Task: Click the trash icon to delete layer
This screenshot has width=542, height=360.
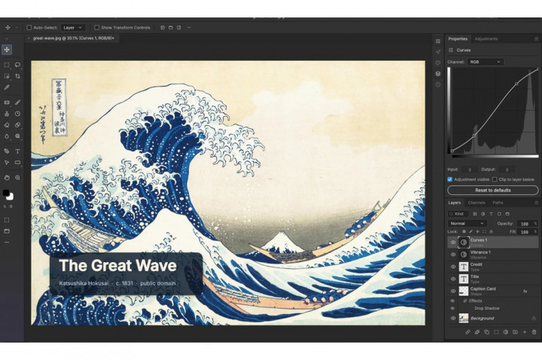Action: pos(534,332)
